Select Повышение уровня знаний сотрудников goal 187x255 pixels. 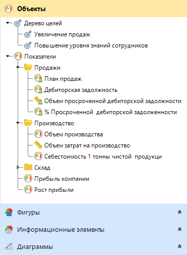(x=91, y=45)
